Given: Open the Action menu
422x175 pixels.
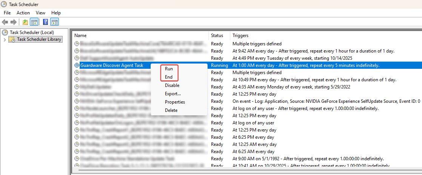Looking at the screenshot, I should click(x=23, y=13).
